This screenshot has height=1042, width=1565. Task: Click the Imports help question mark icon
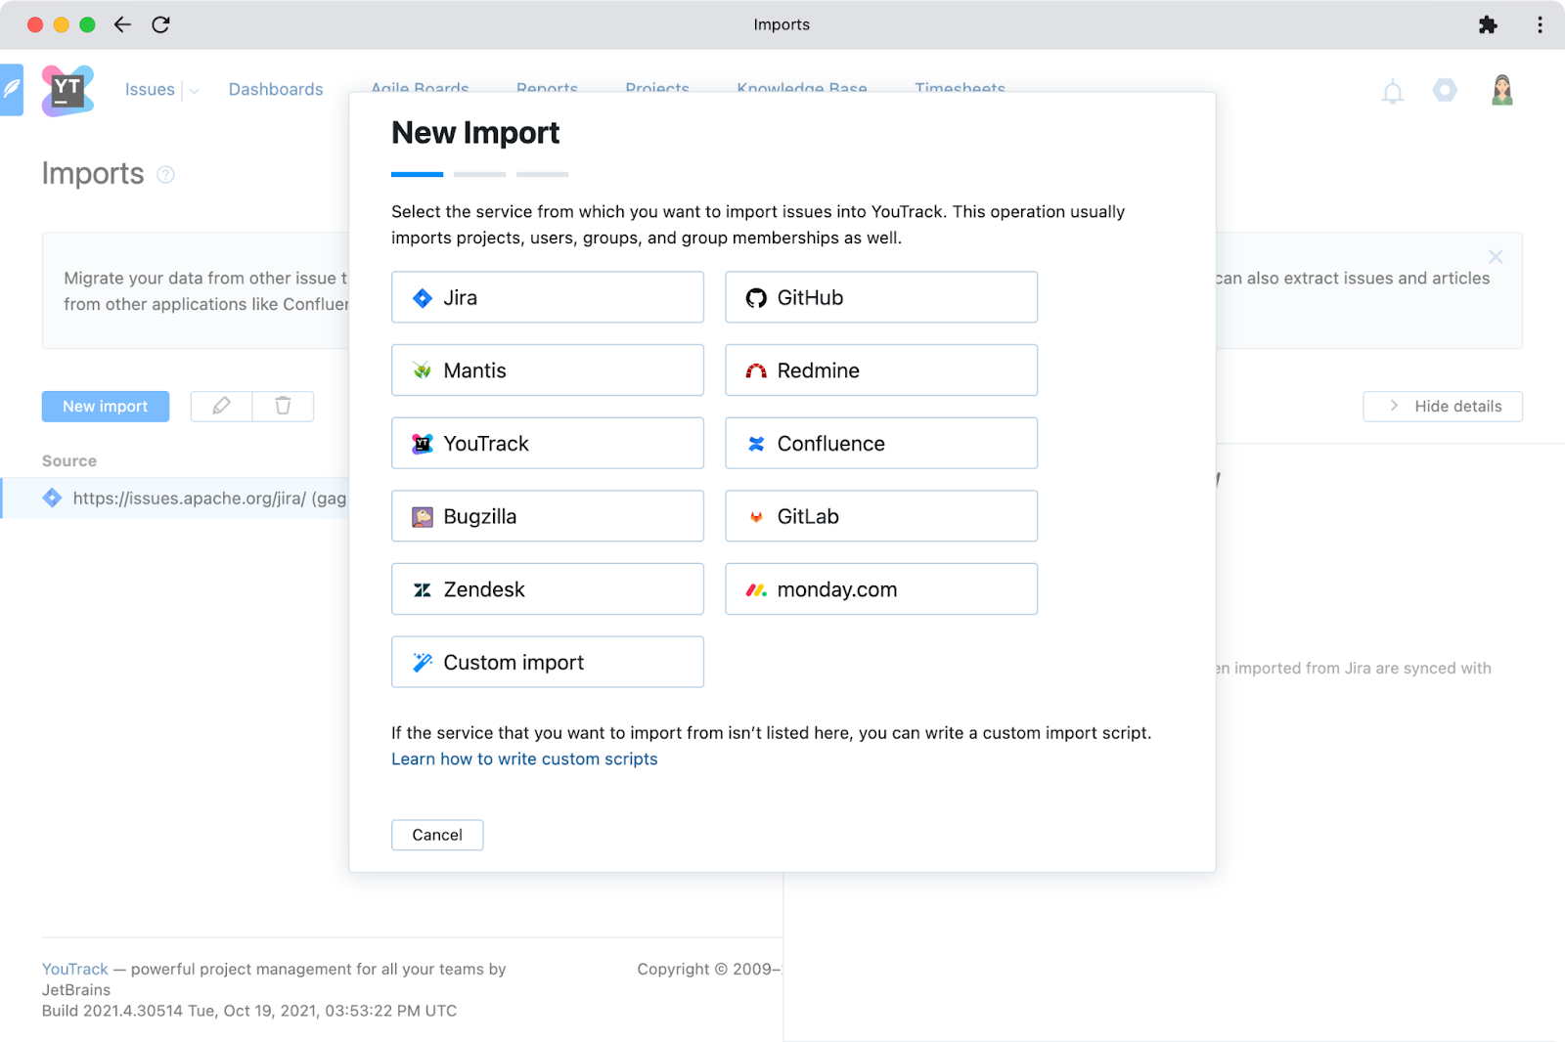[166, 175]
